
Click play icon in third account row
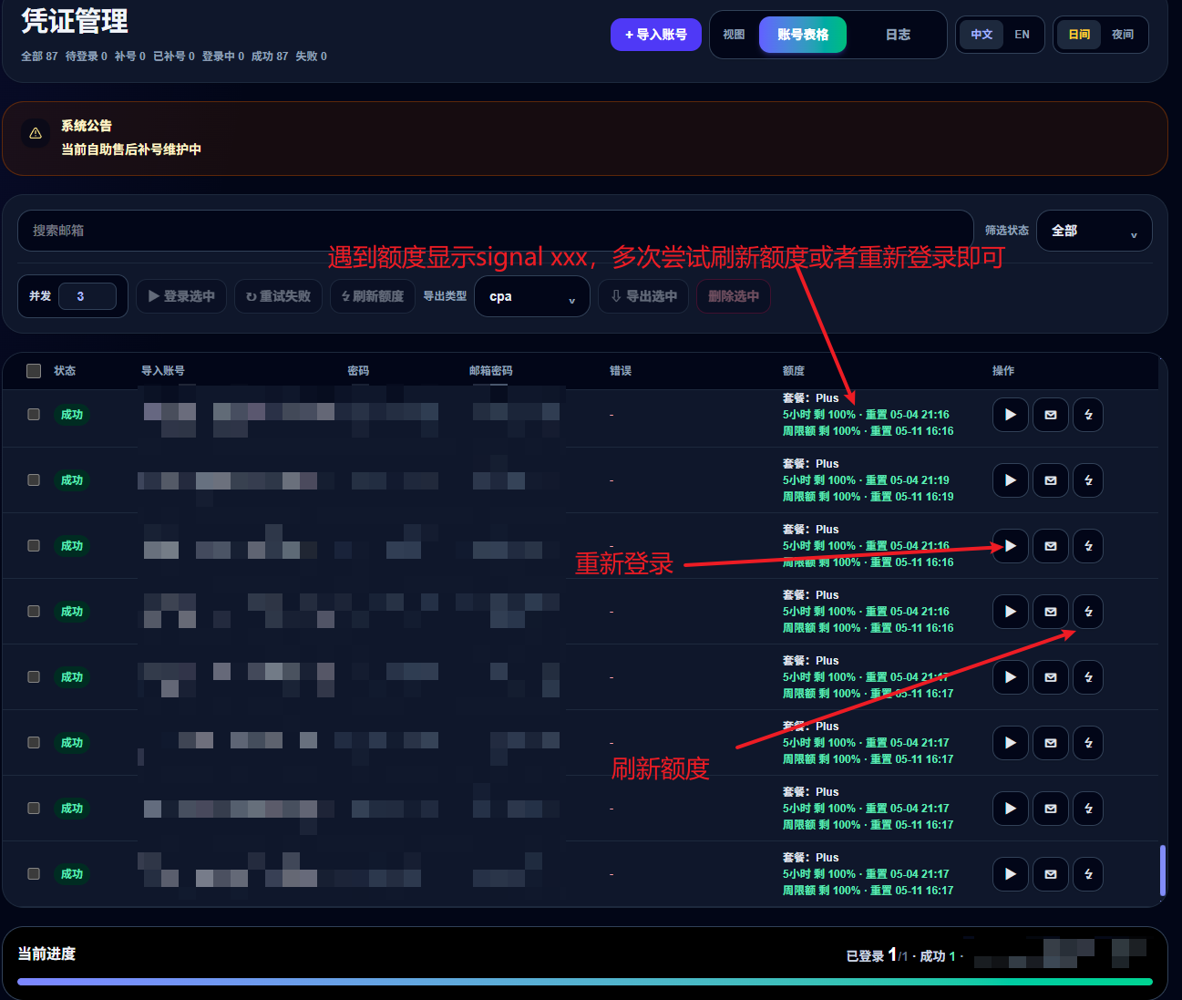tap(1010, 546)
